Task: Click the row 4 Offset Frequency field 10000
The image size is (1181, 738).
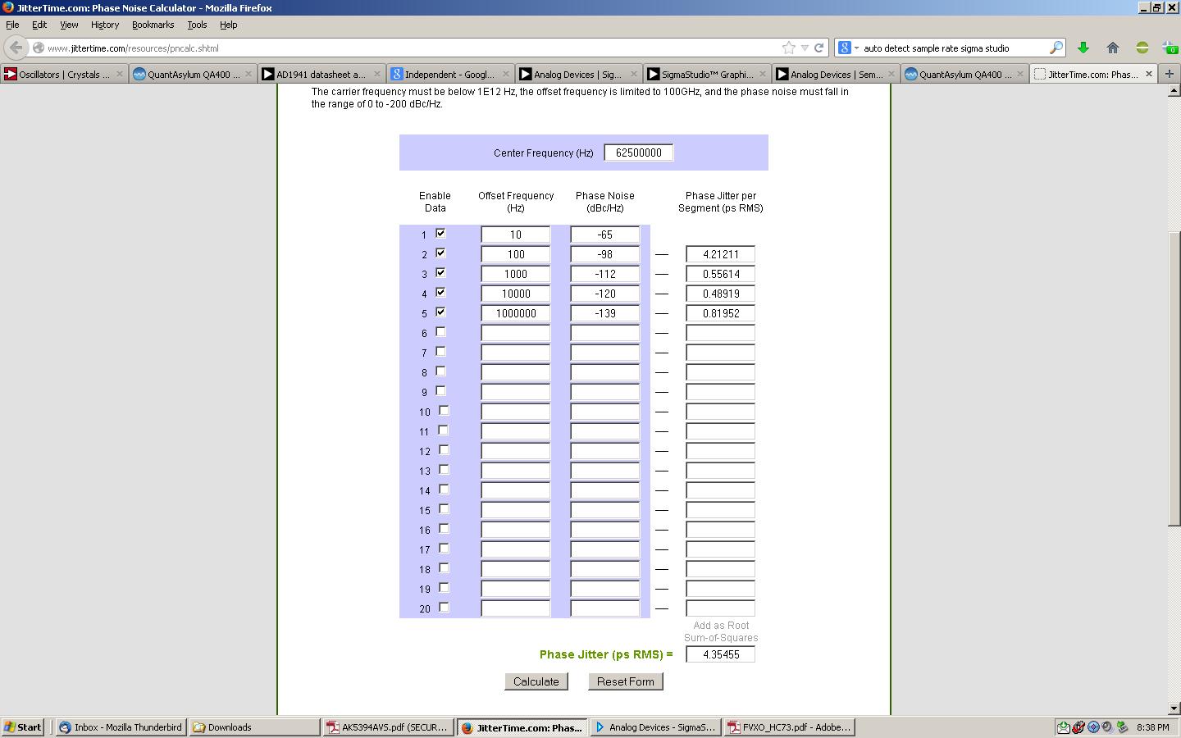Action: pyautogui.click(x=516, y=294)
